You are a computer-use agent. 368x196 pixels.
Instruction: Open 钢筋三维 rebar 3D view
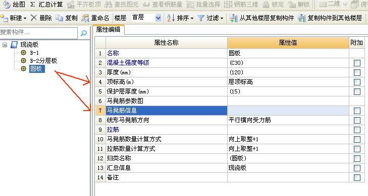[x=241, y=4]
